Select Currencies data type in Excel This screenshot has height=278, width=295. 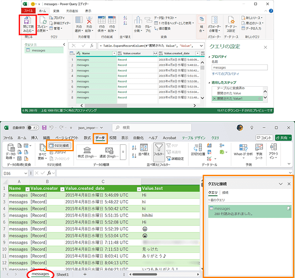[x=109, y=152]
